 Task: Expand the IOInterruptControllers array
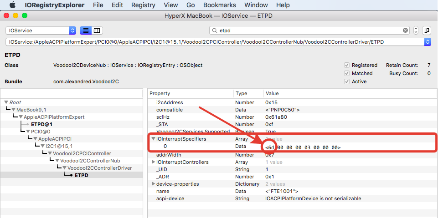pyautogui.click(x=153, y=162)
